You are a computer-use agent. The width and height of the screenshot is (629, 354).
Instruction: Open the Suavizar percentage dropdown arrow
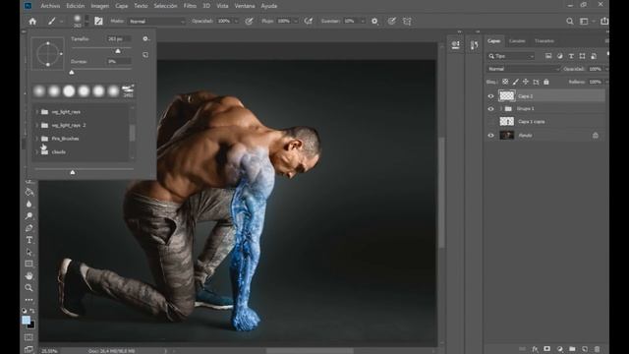click(x=363, y=22)
